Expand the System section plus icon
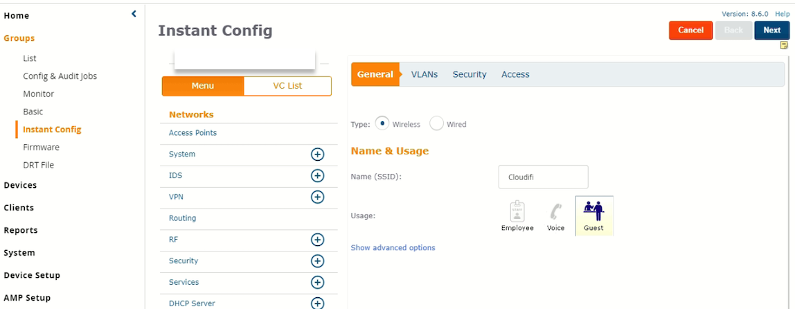Screen dimensions: 795x309 coord(317,154)
